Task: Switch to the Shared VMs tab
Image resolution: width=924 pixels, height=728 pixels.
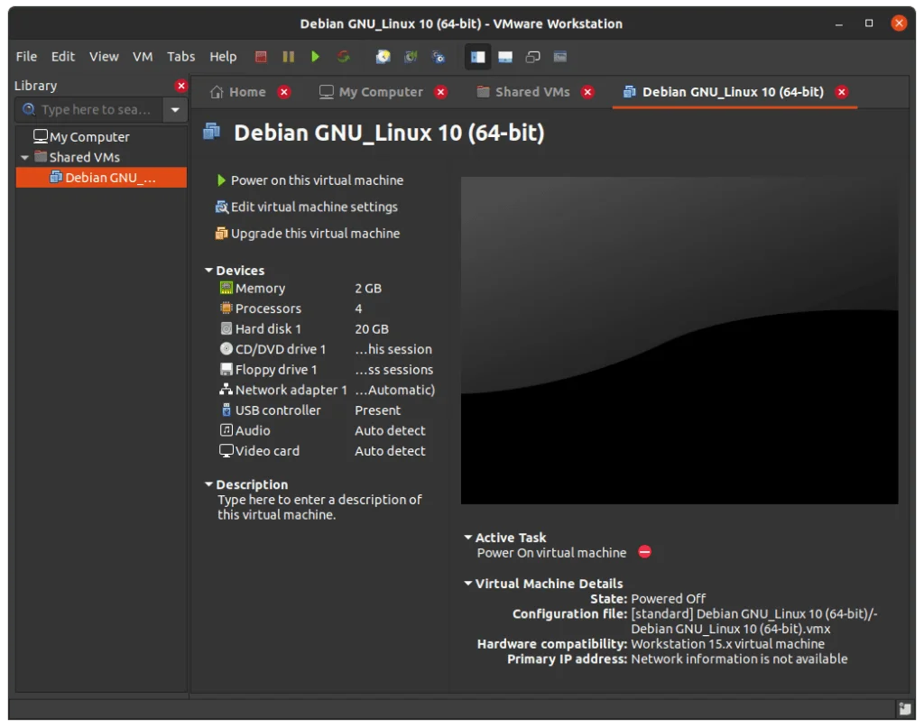Action: tap(524, 92)
